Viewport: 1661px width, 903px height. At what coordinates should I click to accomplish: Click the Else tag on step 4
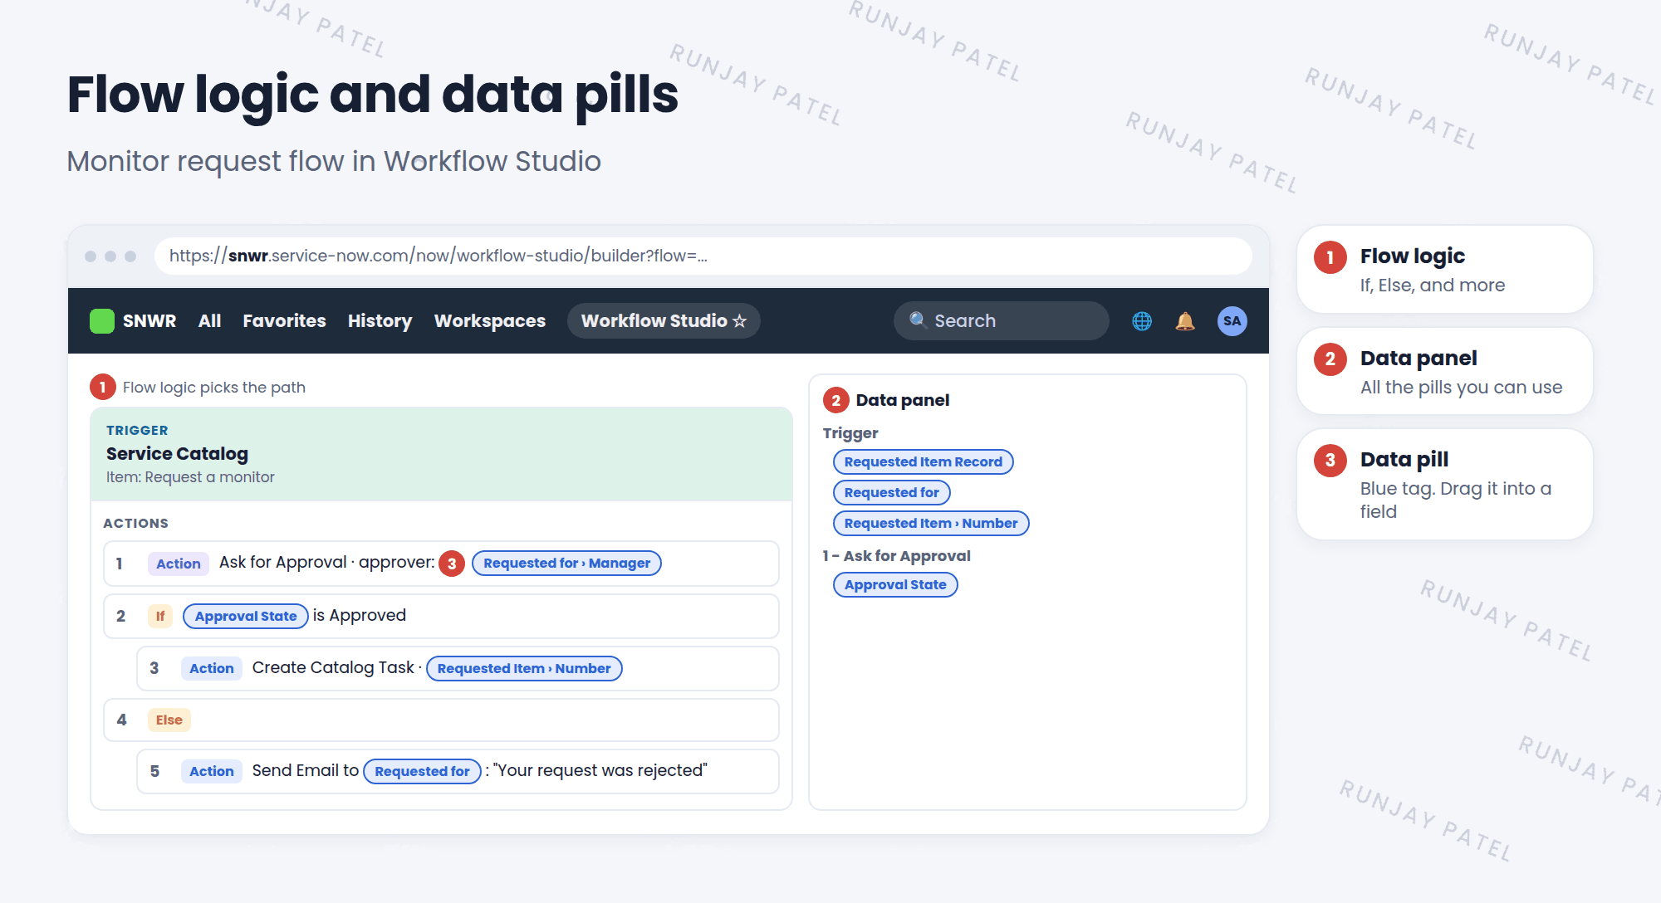[x=169, y=720]
